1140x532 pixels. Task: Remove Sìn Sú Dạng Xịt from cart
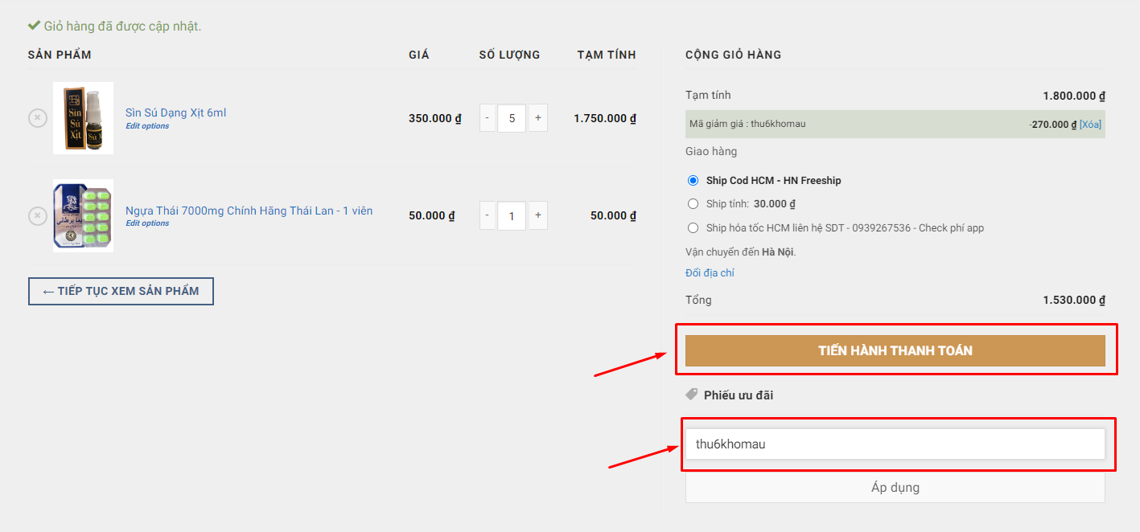[38, 118]
